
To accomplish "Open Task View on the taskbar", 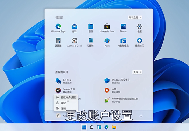I will click(x=99, y=127).
